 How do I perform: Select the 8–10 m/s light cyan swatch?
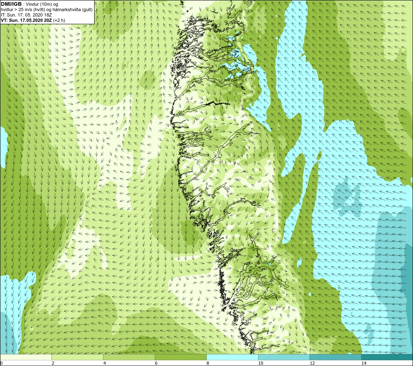232,357
